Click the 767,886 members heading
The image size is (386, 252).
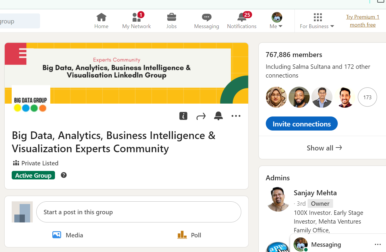[294, 55]
